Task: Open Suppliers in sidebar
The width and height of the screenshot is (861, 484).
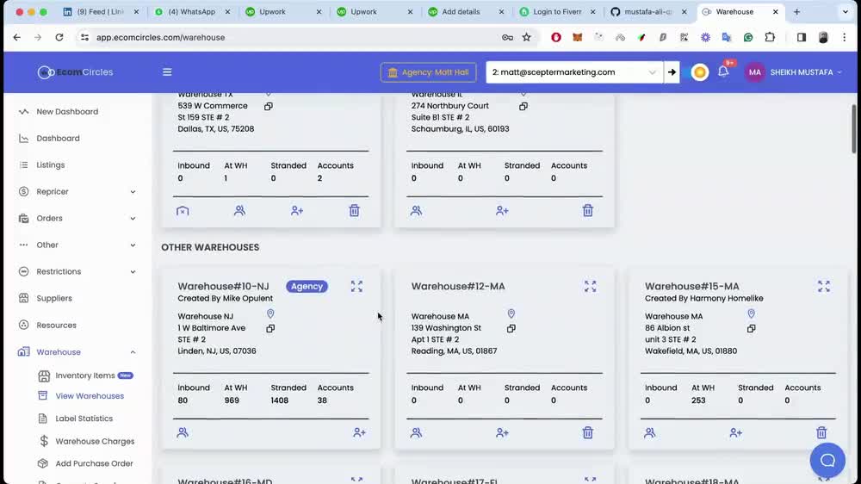Action: click(x=53, y=298)
